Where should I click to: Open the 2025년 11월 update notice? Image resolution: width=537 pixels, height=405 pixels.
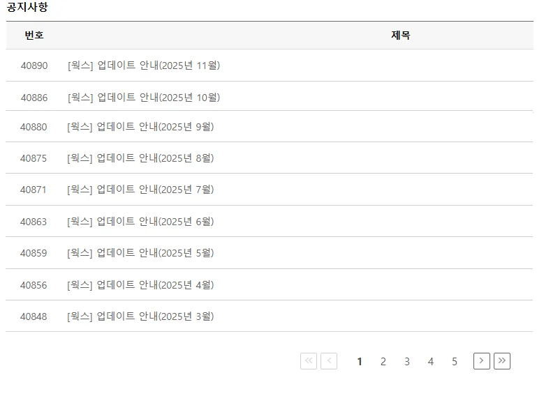coord(144,66)
